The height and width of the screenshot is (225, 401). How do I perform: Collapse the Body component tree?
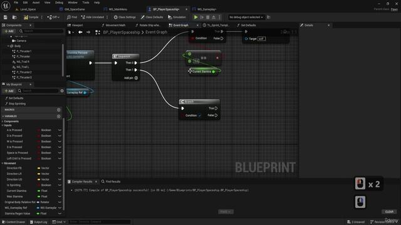pyautogui.click(x=8, y=46)
